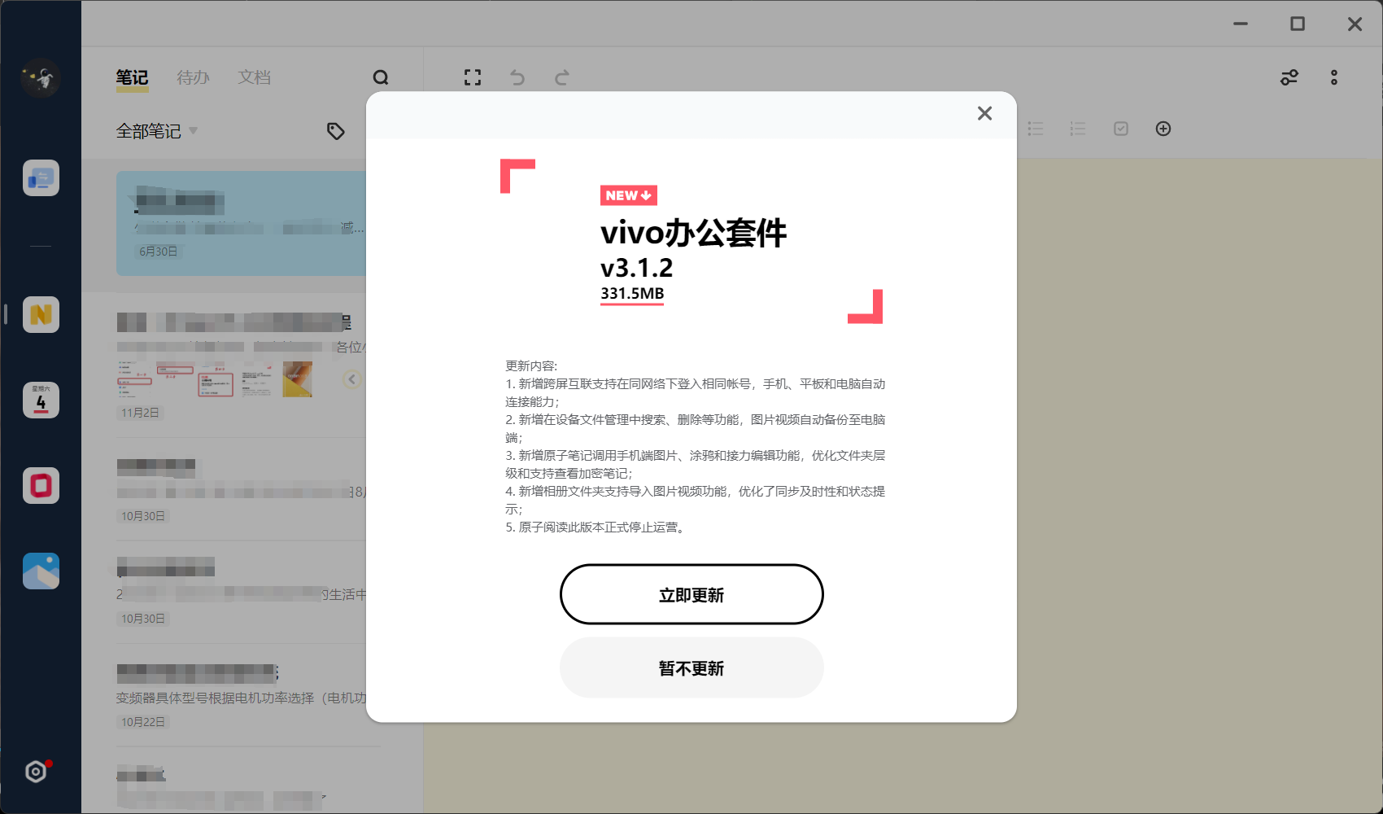Screen dimensions: 1383x814
Task: Click update item 3 about 原子笔记
Action: pos(696,464)
